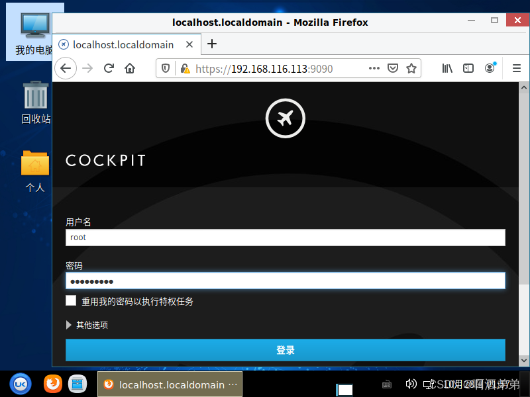
Task: Focus the 密码 password field
Action: point(286,281)
